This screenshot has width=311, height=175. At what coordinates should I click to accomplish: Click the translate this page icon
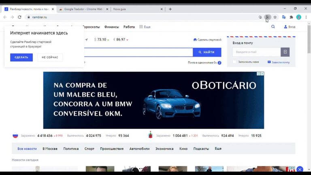[267, 17]
